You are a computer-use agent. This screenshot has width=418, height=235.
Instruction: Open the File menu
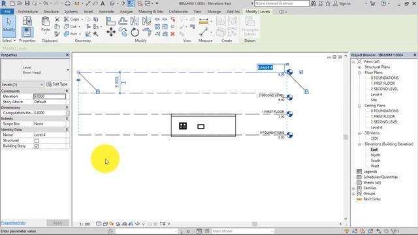[7, 12]
